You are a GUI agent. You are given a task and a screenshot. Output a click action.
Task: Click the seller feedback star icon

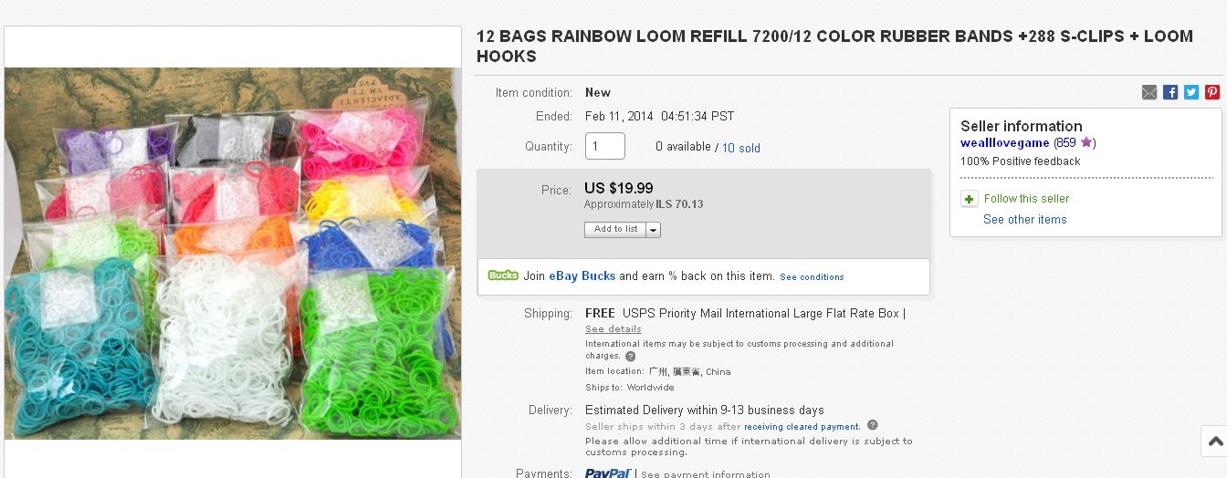pyautogui.click(x=1086, y=142)
